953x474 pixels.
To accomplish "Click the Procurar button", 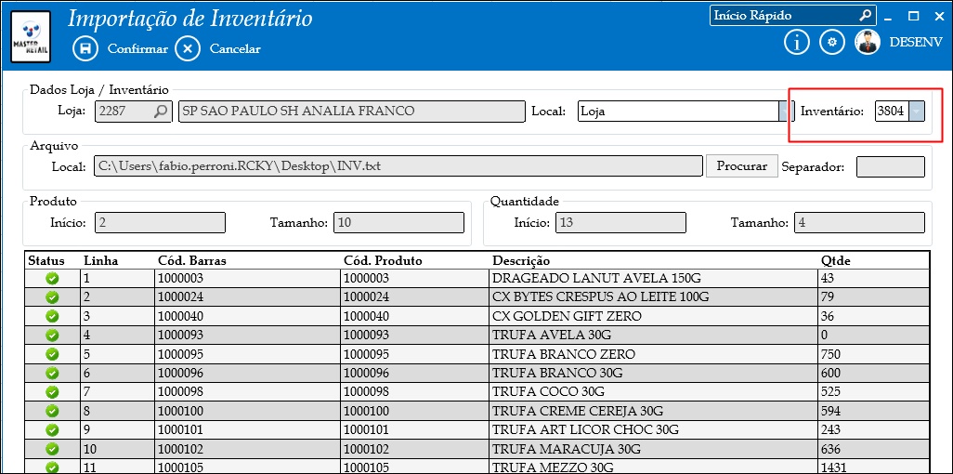I will click(x=741, y=166).
